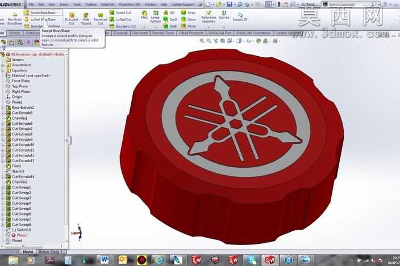Select the Boundary Cut tool

tap(123, 26)
